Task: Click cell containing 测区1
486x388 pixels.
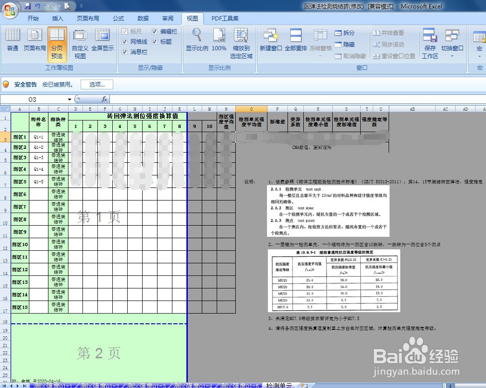Action: 20,137
